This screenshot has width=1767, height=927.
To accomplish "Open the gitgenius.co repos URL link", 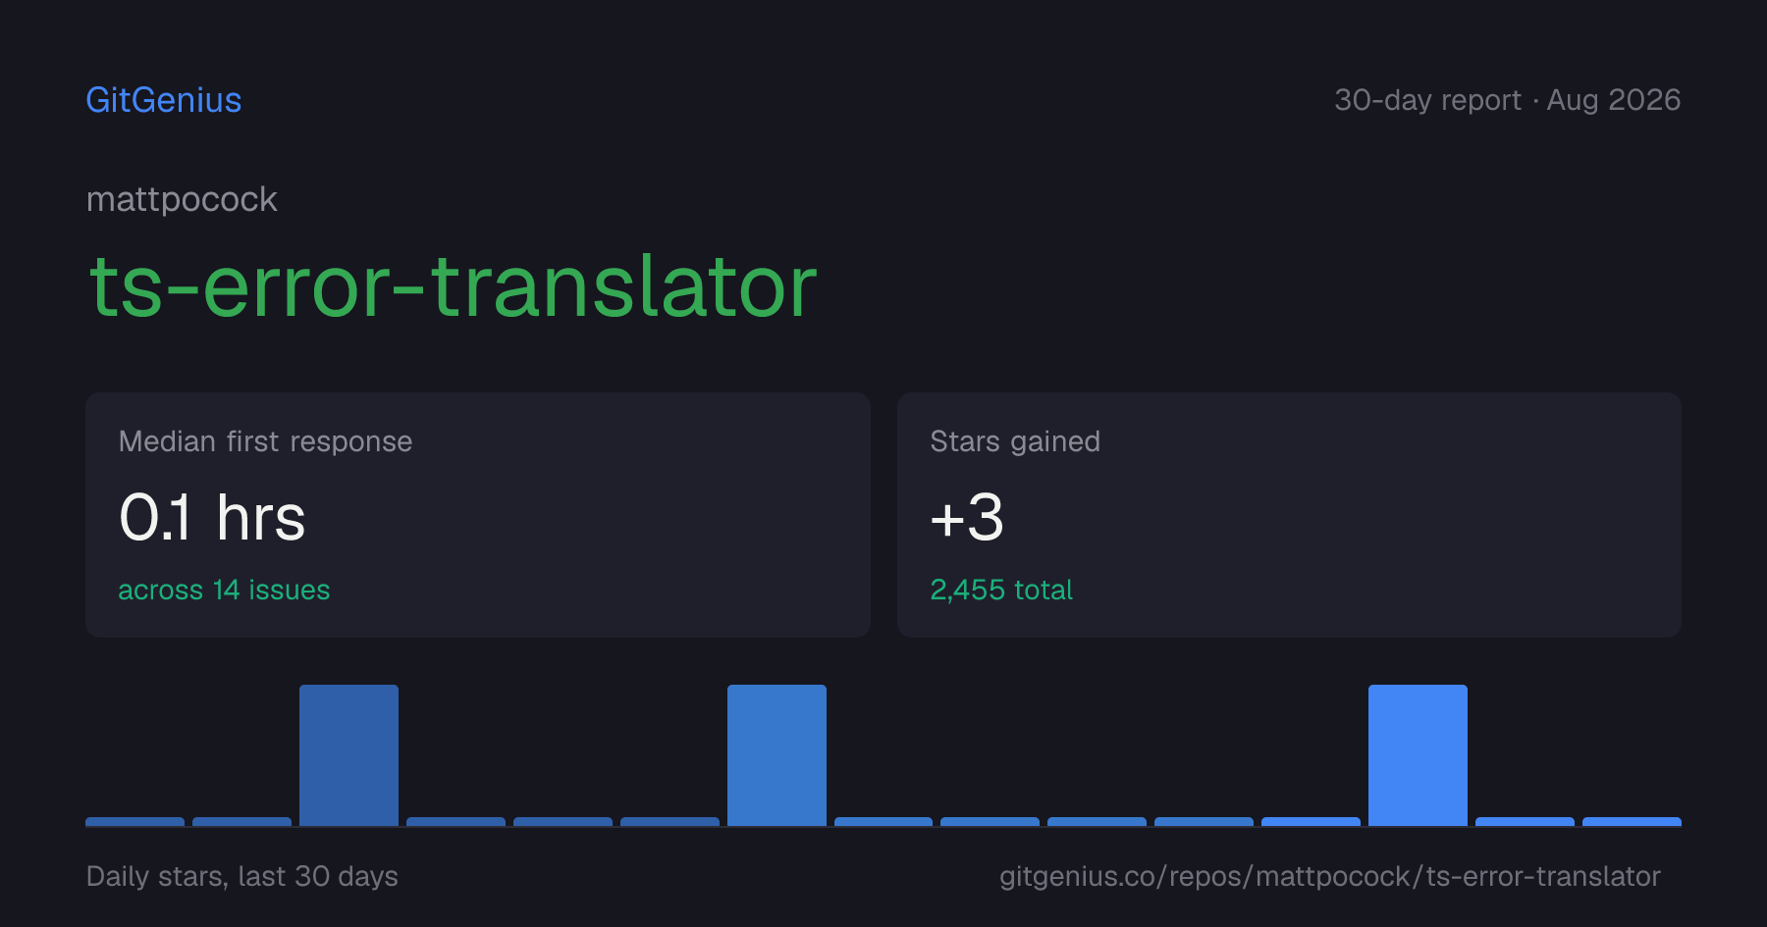I will click(1330, 876).
